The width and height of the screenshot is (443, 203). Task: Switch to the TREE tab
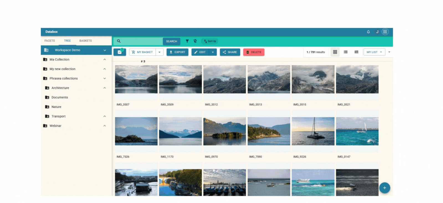coord(67,41)
